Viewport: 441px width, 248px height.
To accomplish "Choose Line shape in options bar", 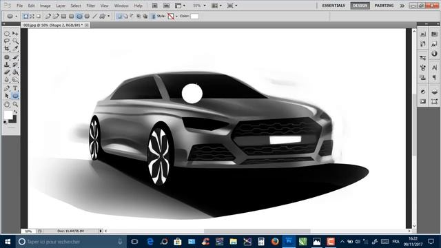I will coord(95,17).
